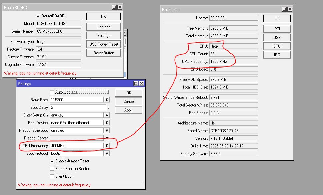Click the Uptime field 00:09:09
The image size is (323, 195).
pyautogui.click(x=234, y=18)
